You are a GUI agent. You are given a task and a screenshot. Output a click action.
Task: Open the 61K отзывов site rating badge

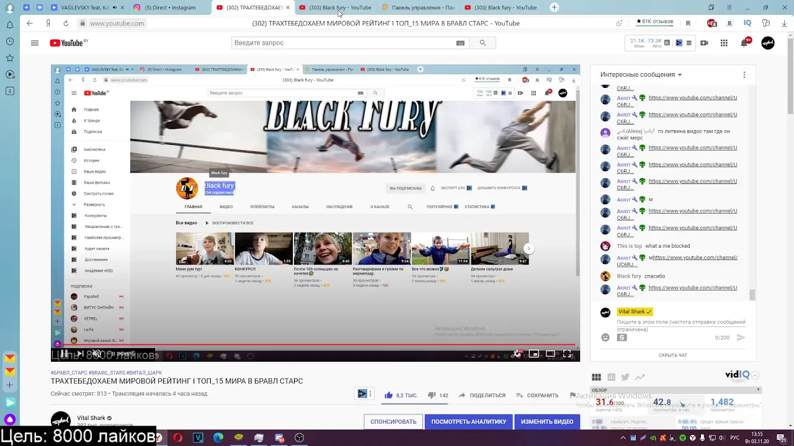pyautogui.click(x=654, y=22)
